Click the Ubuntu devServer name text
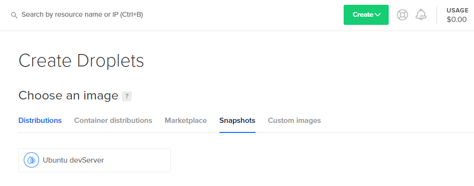Viewport: 474px width, 186px height. click(73, 160)
